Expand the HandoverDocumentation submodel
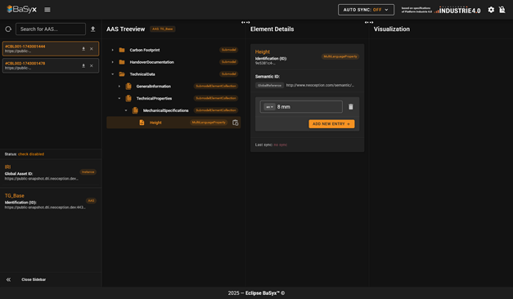 click(113, 62)
